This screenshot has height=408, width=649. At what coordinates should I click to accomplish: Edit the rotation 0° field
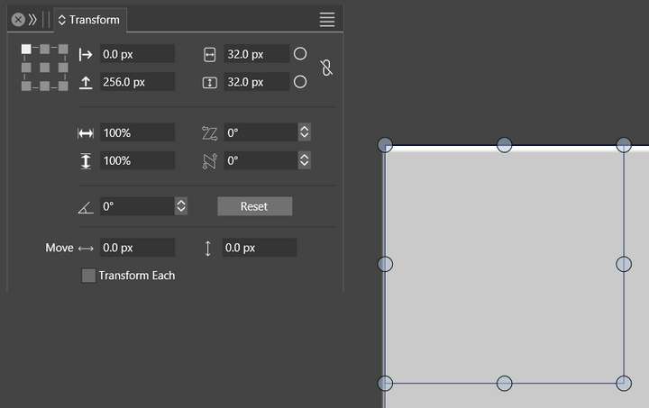point(137,206)
